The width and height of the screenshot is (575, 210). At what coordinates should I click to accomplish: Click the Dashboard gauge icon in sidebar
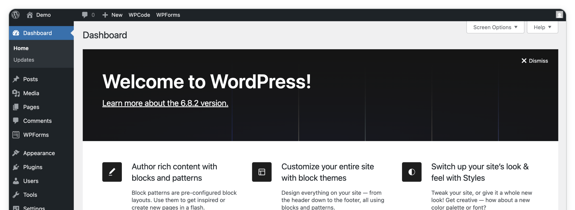[x=16, y=33]
